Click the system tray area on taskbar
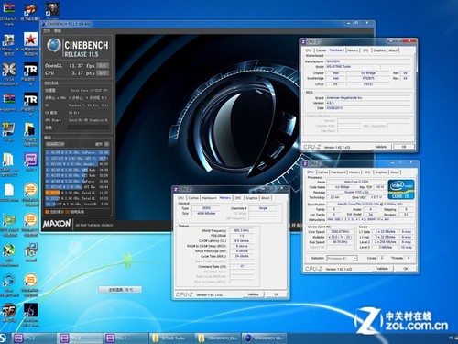Screen dimensions: 458x344 coord(453,338)
